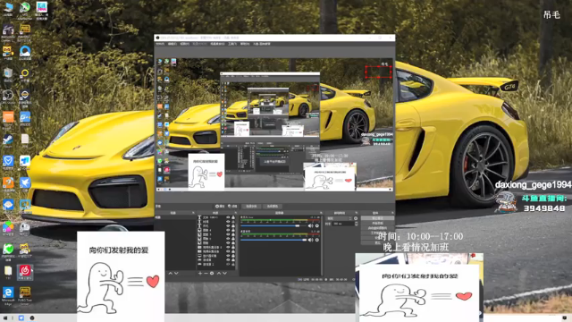Viewport: 572px width, 322px height.
Task: Open the 视图 menu in OBS
Action: 185,44
